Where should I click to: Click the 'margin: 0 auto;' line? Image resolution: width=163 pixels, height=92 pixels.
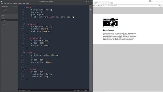pos(40,45)
